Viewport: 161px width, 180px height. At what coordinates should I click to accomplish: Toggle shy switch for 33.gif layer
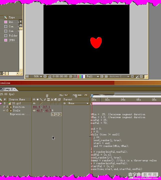[34, 103]
